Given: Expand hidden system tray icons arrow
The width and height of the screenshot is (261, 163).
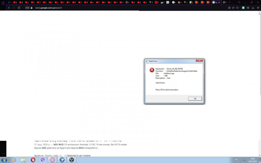Looking at the screenshot, I should coord(241,160).
